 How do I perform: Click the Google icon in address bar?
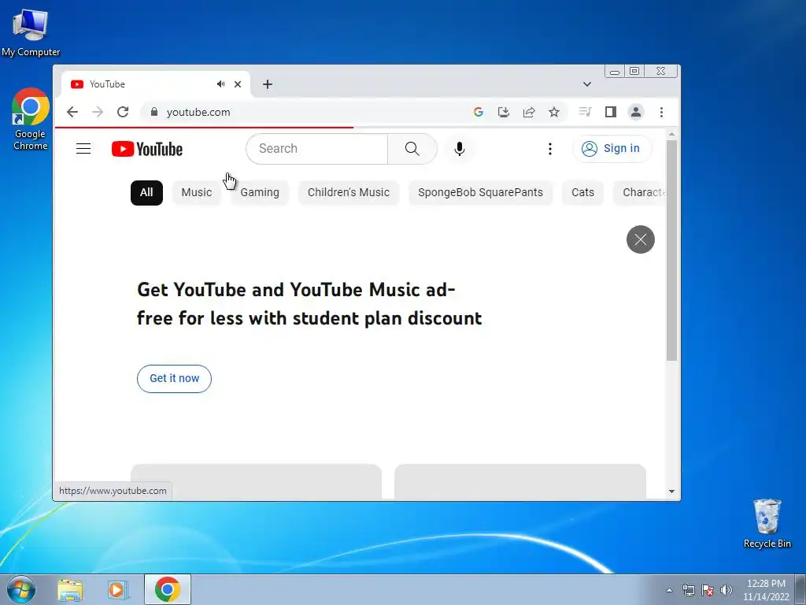[478, 112]
